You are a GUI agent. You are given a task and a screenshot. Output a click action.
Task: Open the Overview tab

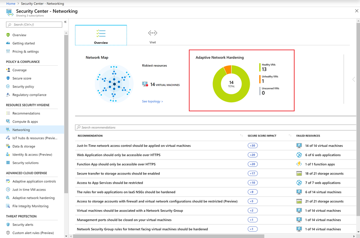tap(101, 35)
